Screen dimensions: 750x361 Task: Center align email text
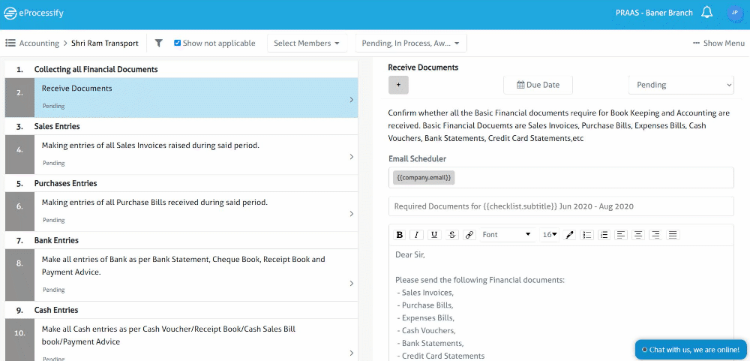click(638, 235)
